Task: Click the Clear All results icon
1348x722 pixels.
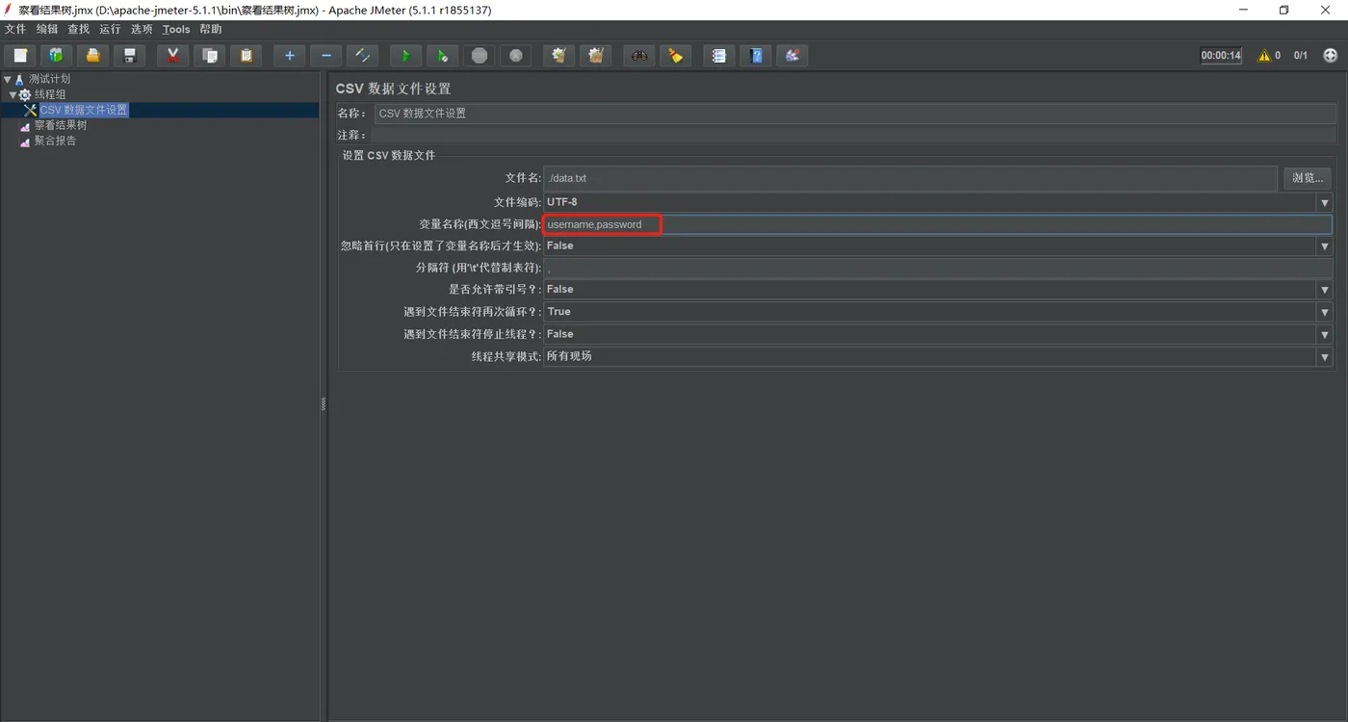Action: pyautogui.click(x=595, y=56)
